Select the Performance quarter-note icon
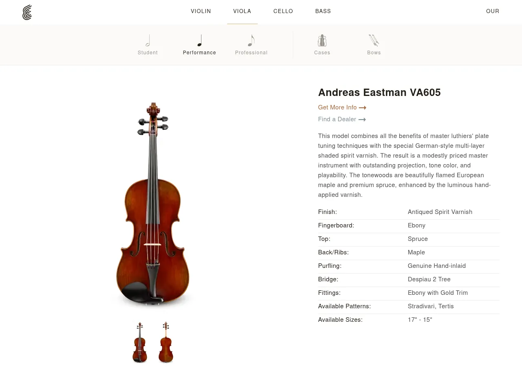The height and width of the screenshot is (392, 522). pyautogui.click(x=199, y=40)
